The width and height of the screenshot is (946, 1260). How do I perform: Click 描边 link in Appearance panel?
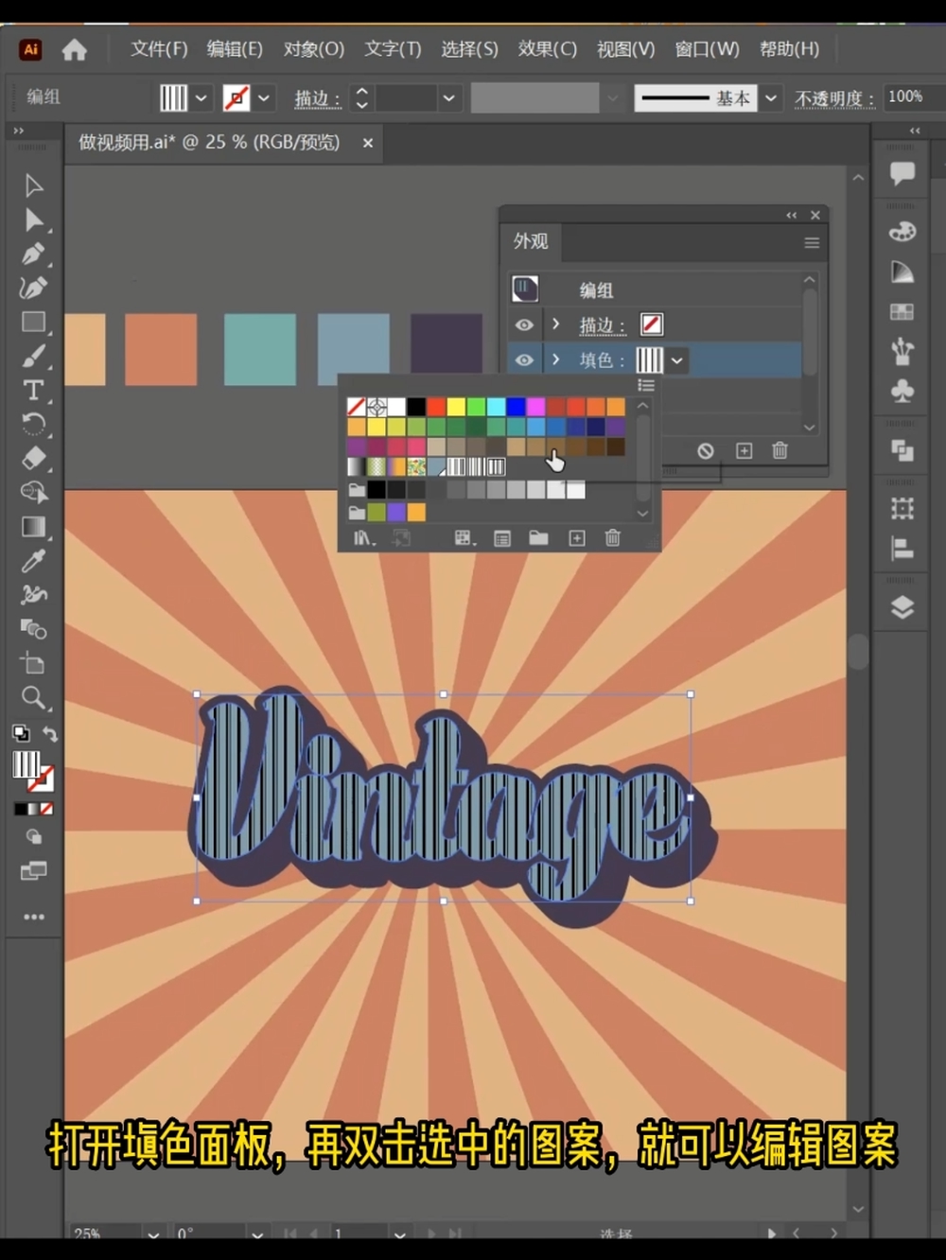(603, 325)
